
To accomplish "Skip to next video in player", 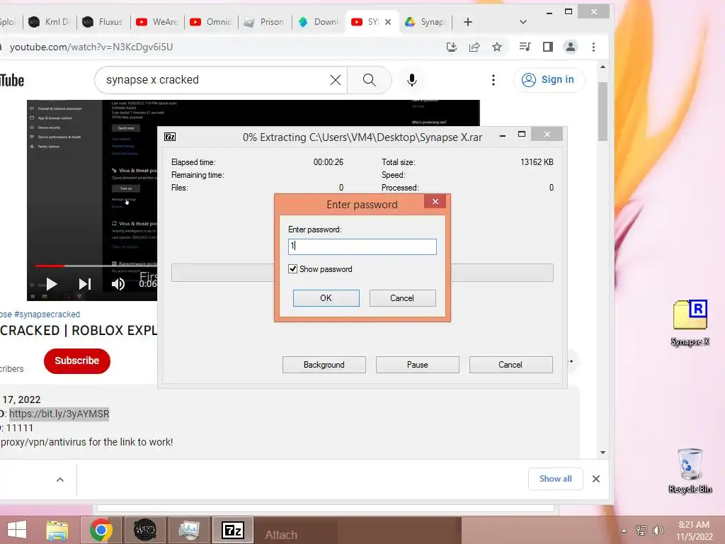I will click(x=85, y=284).
